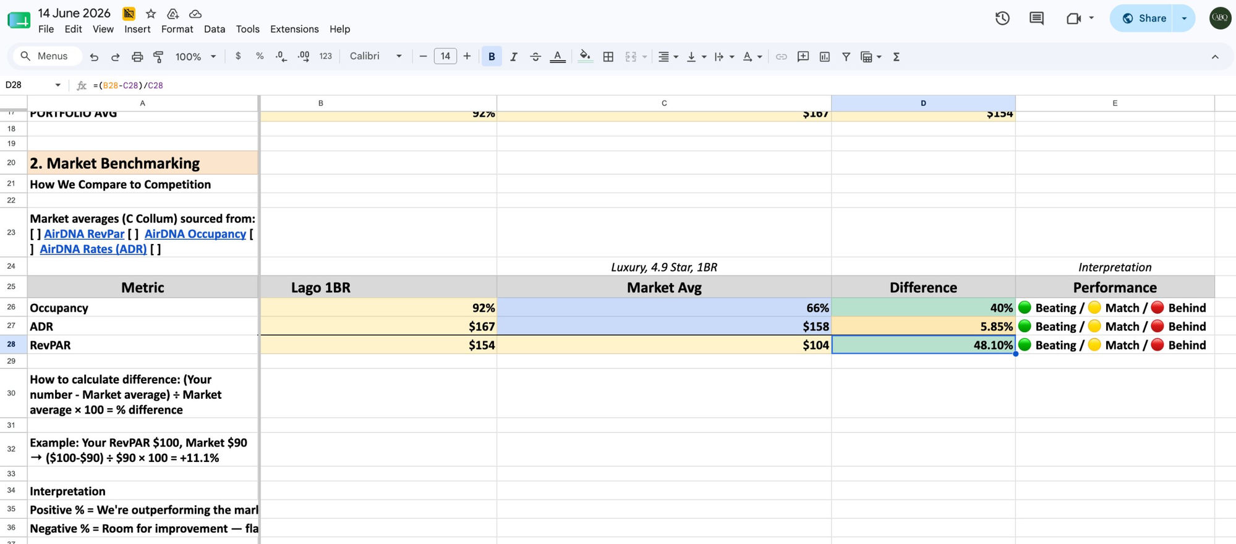Decrease font size with minus

click(x=423, y=56)
